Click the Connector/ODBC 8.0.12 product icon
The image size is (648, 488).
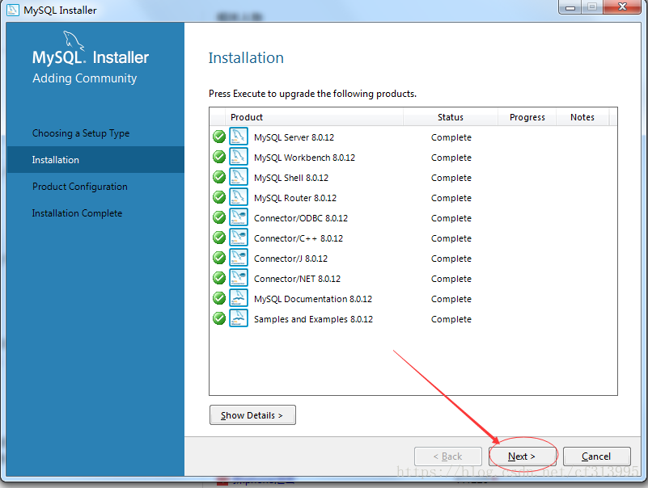[239, 217]
